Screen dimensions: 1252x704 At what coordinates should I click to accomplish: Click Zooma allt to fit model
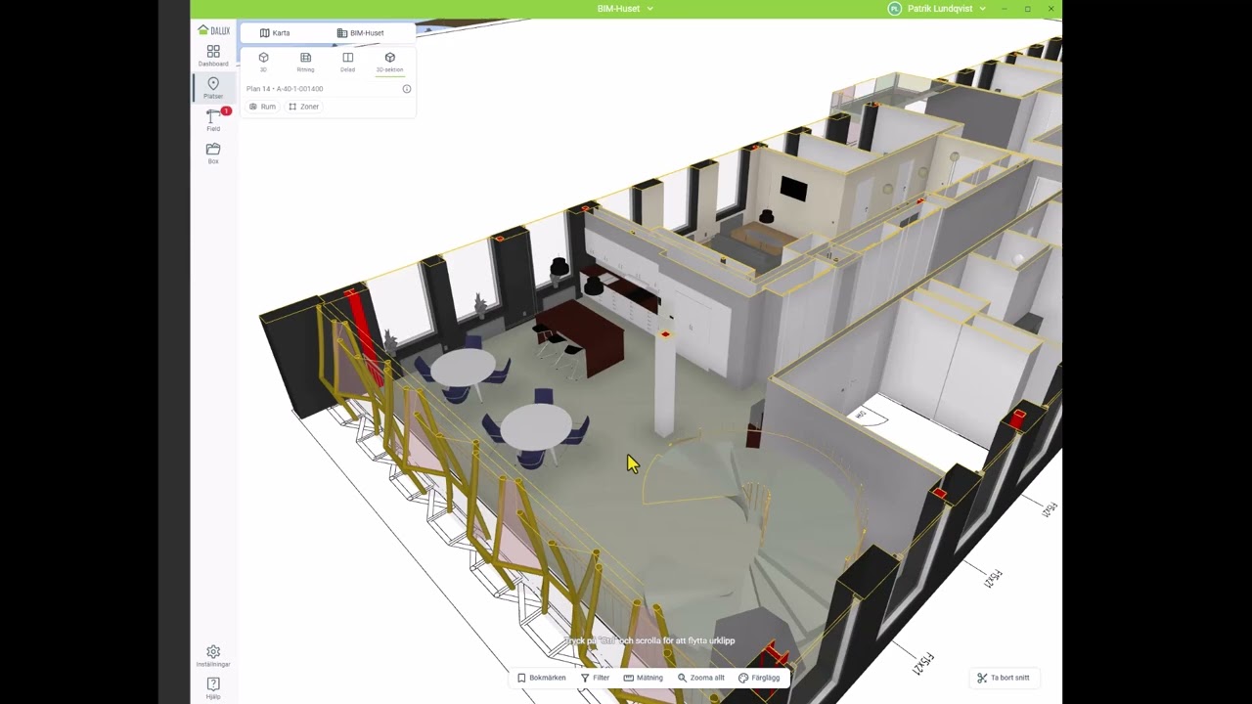pos(701,678)
